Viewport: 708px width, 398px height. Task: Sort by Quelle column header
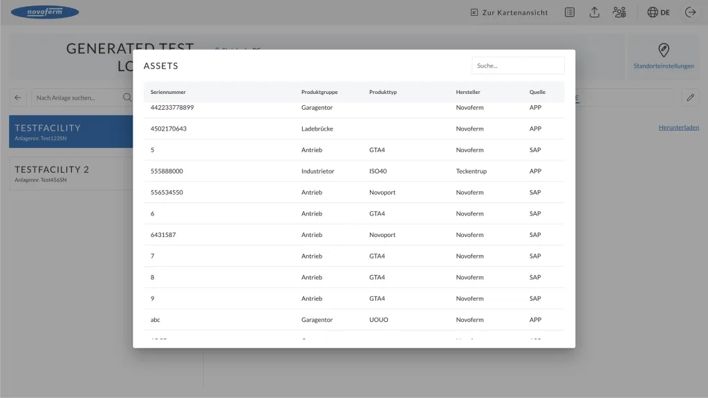537,92
